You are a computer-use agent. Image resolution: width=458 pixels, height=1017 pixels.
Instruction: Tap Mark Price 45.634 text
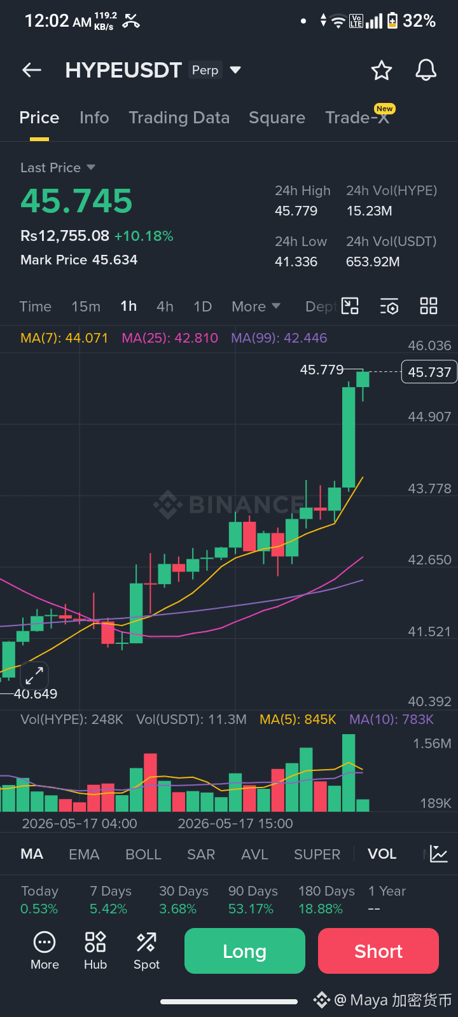click(79, 259)
